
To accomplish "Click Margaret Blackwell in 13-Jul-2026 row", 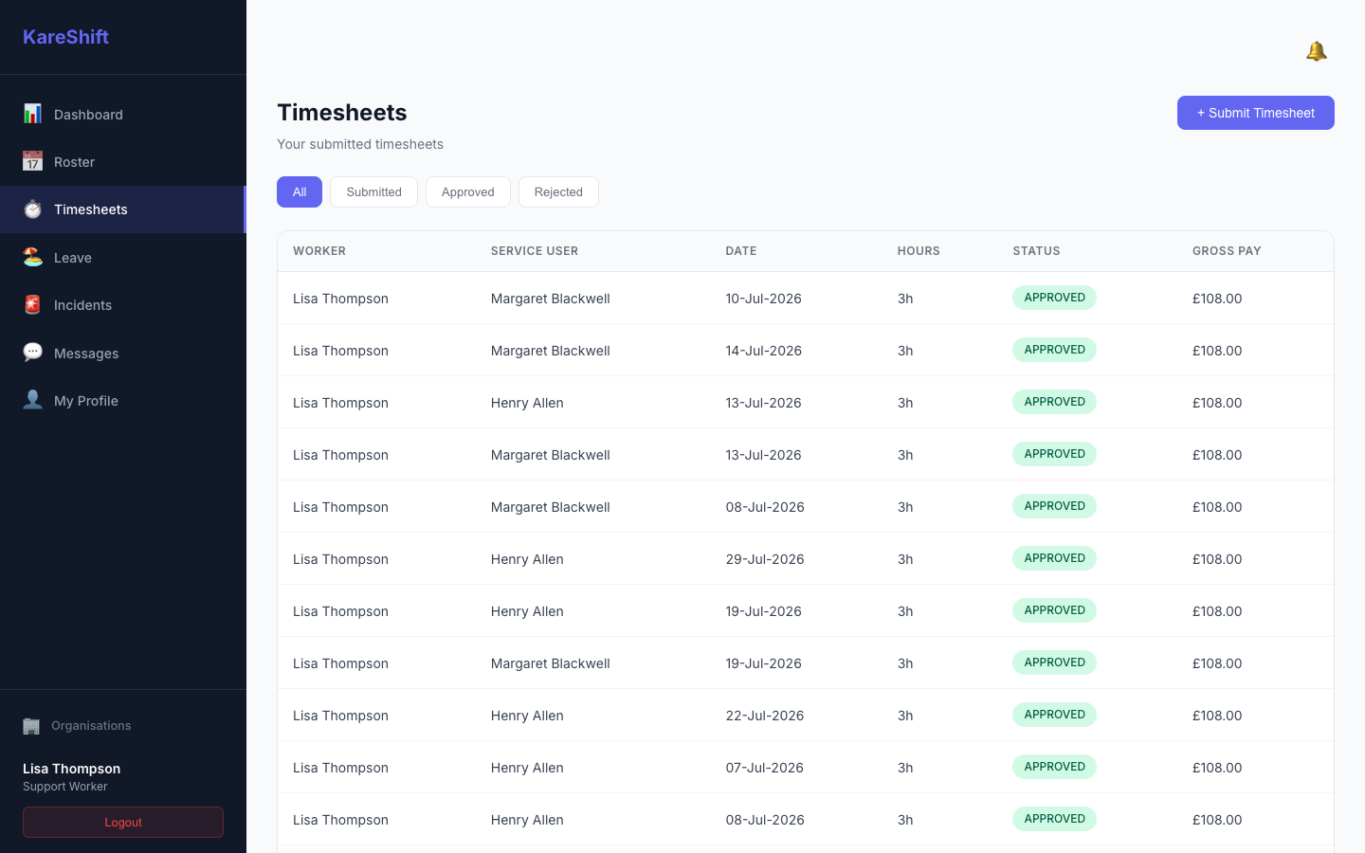I will tap(551, 455).
